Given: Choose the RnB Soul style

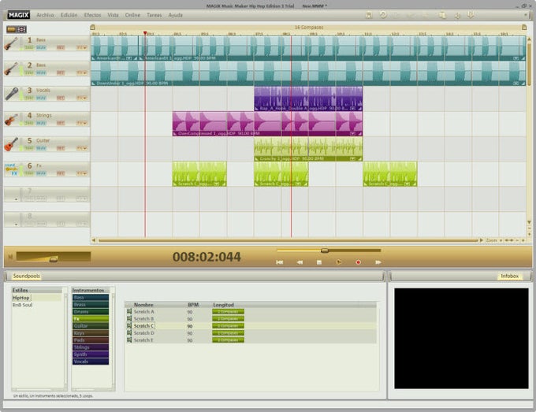Looking at the screenshot, I should click(x=23, y=305).
